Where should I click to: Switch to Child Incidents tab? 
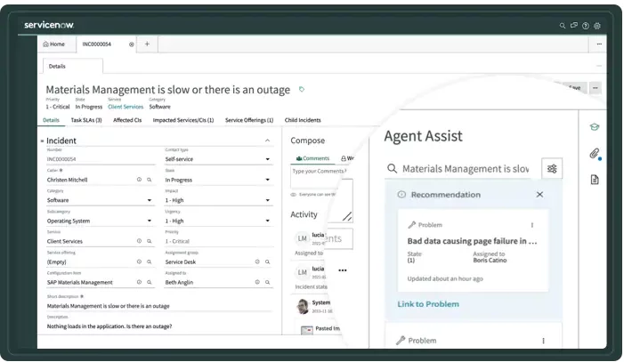point(303,120)
